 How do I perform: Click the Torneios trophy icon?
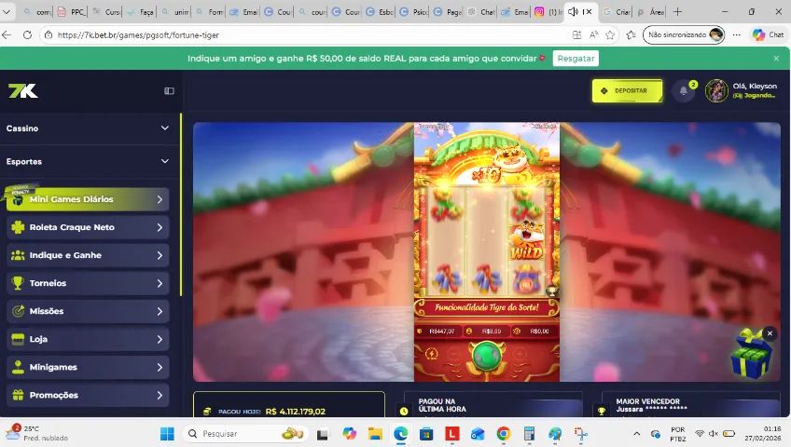tap(18, 283)
